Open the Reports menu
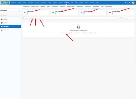Viewport: 136px width, 99px height. pos(86,2)
